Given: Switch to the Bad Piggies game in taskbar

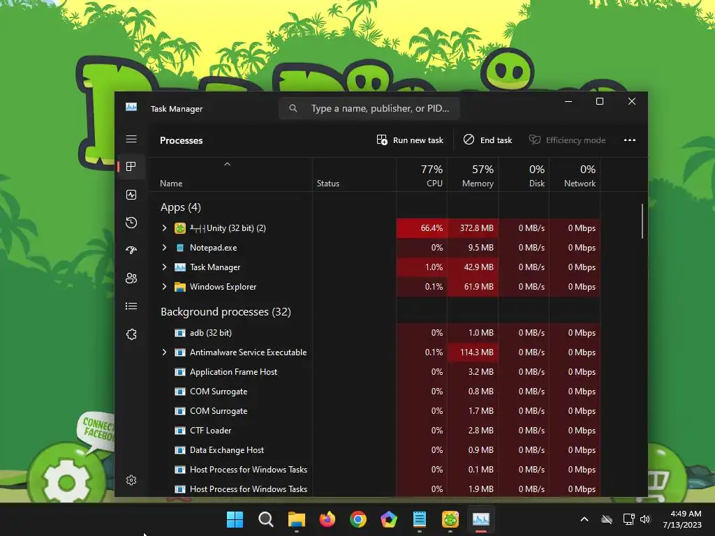Looking at the screenshot, I should coord(450,519).
